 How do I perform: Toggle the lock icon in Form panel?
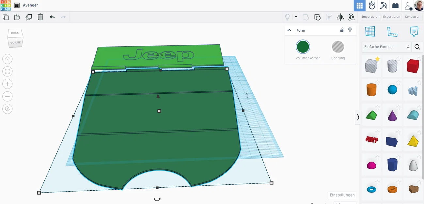342,30
